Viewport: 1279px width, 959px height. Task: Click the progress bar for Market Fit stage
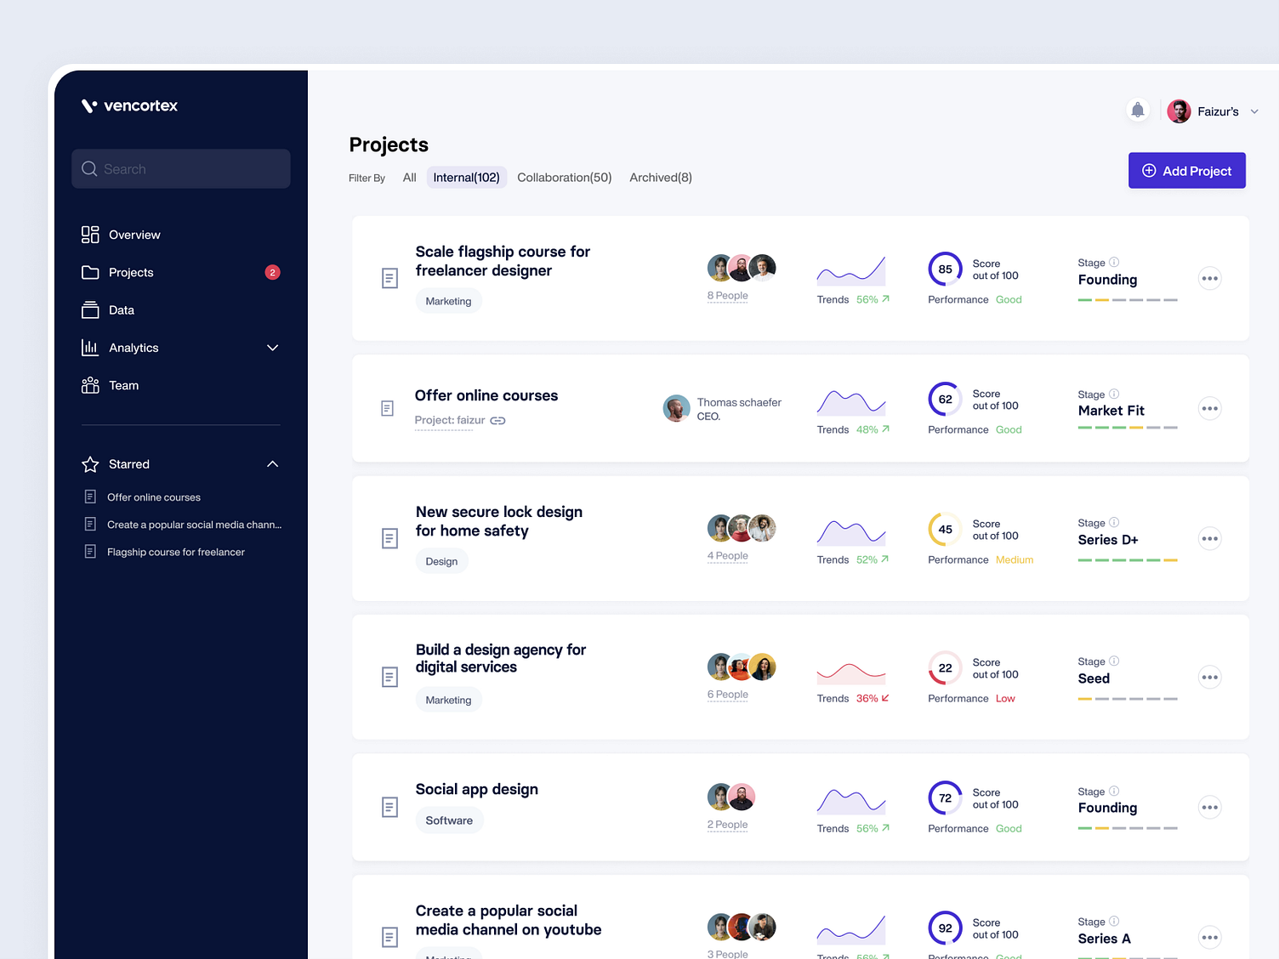click(1127, 428)
